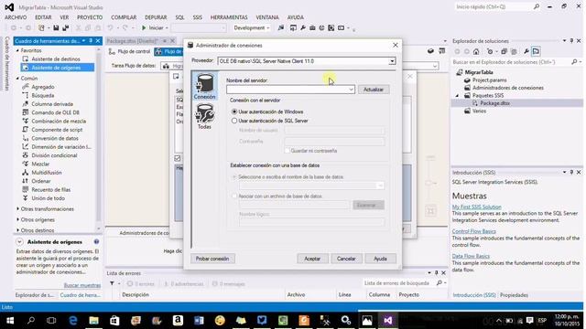The width and height of the screenshot is (586, 329).
Task: Open the My First SSIS Solution link
Action: coord(476,207)
